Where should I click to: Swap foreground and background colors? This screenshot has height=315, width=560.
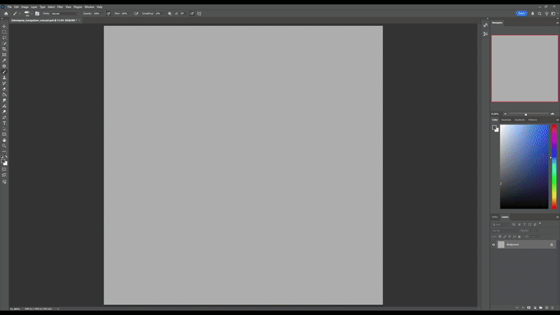tap(6, 157)
